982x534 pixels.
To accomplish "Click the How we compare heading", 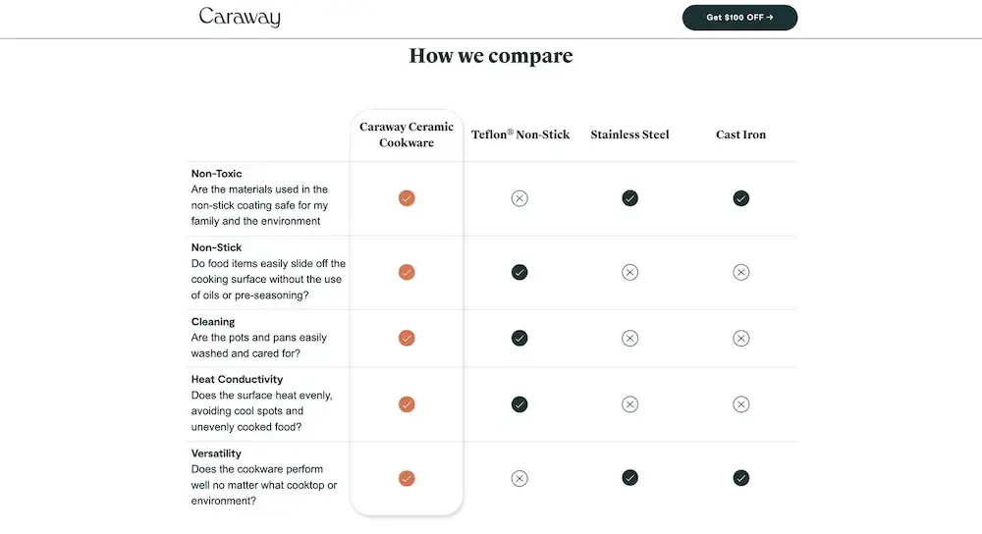I will tap(491, 56).
